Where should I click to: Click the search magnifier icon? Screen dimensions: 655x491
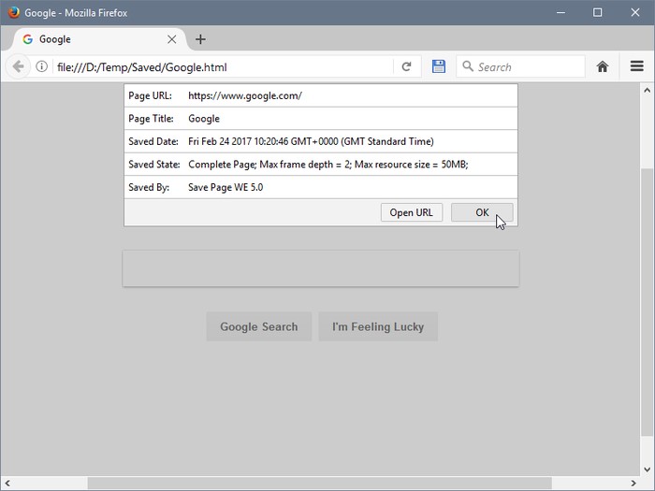[x=467, y=66]
